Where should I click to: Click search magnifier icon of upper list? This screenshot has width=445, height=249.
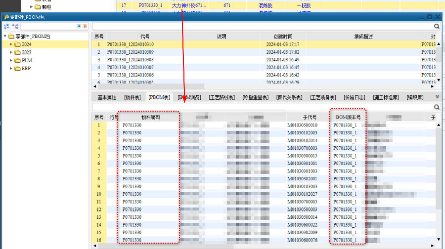click(x=437, y=26)
